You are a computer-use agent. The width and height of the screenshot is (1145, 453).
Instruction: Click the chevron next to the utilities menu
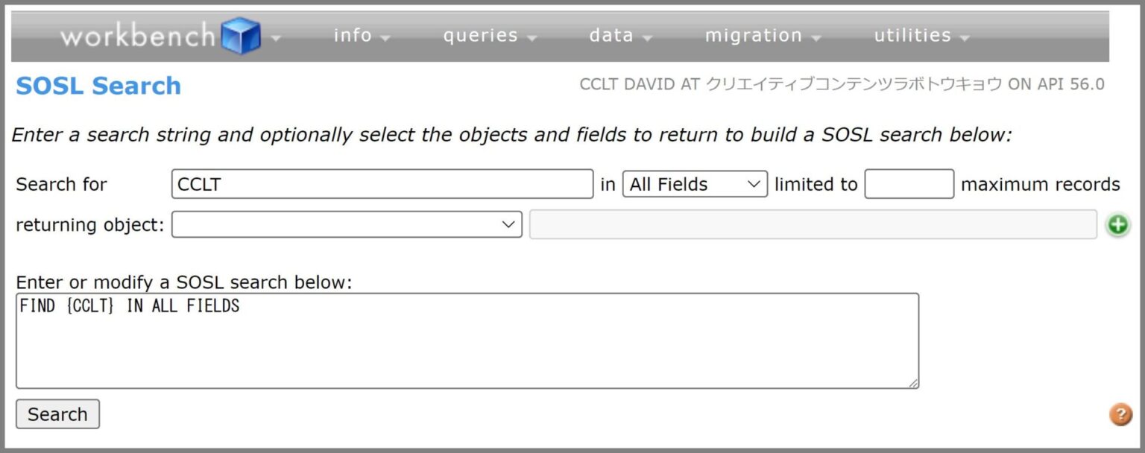(965, 39)
